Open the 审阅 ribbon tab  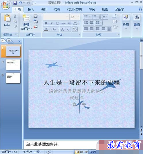point(92,9)
